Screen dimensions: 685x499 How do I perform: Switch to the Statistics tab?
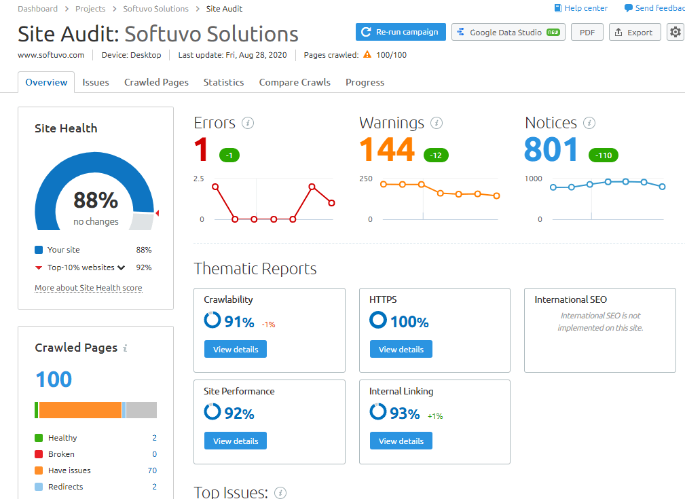click(x=223, y=82)
